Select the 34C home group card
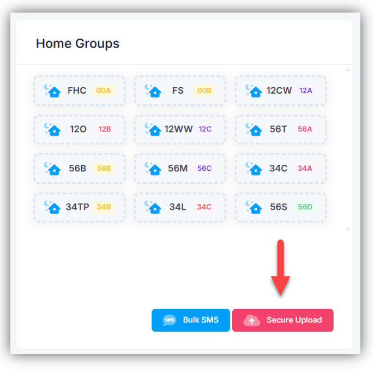The height and width of the screenshot is (372, 374). (x=280, y=169)
